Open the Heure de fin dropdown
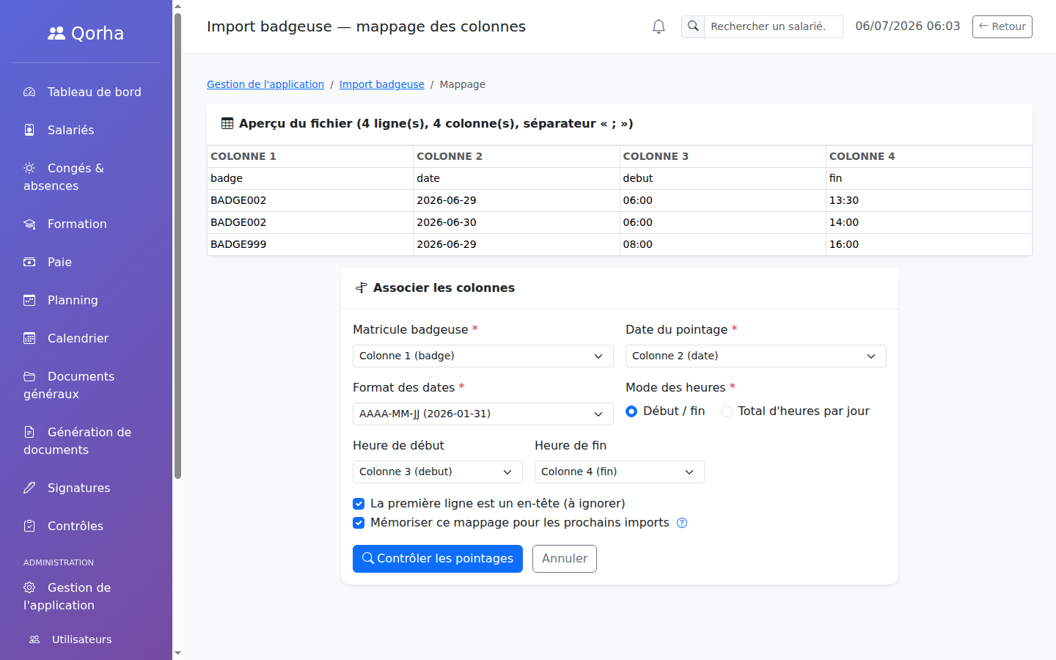Viewport: 1056px width, 660px height. click(620, 472)
